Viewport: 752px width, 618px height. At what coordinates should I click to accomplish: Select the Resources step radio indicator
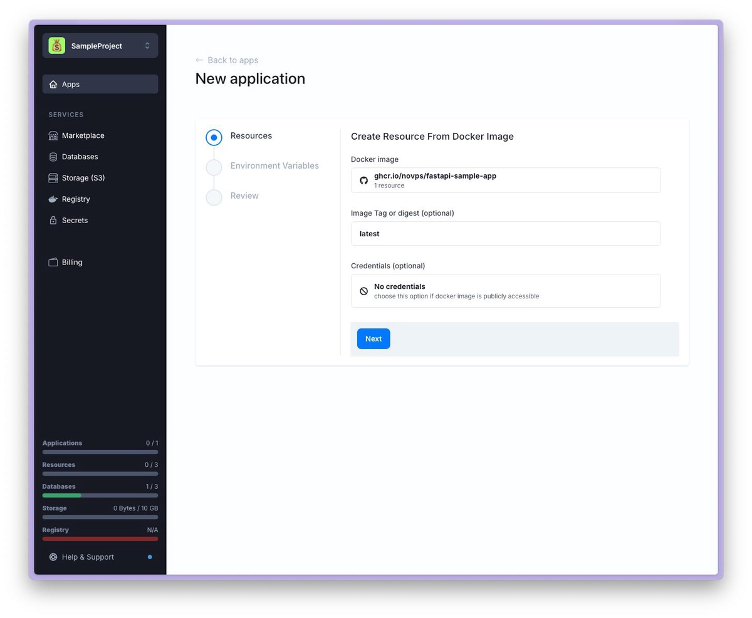coord(214,137)
